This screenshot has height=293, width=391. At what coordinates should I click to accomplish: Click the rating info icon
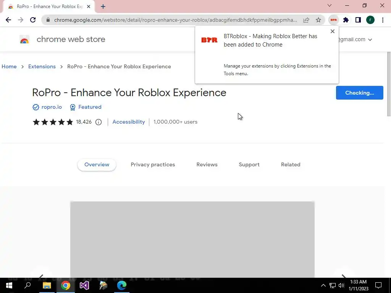pos(99,122)
